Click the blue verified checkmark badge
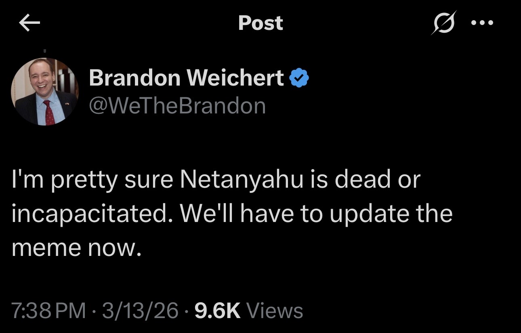The image size is (521, 333). tap(300, 78)
